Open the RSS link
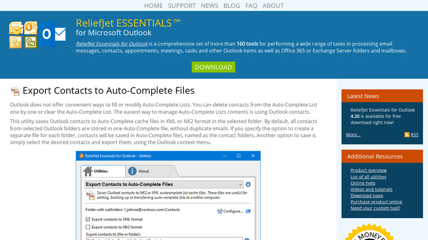The image size is (428, 240). tap(414, 135)
